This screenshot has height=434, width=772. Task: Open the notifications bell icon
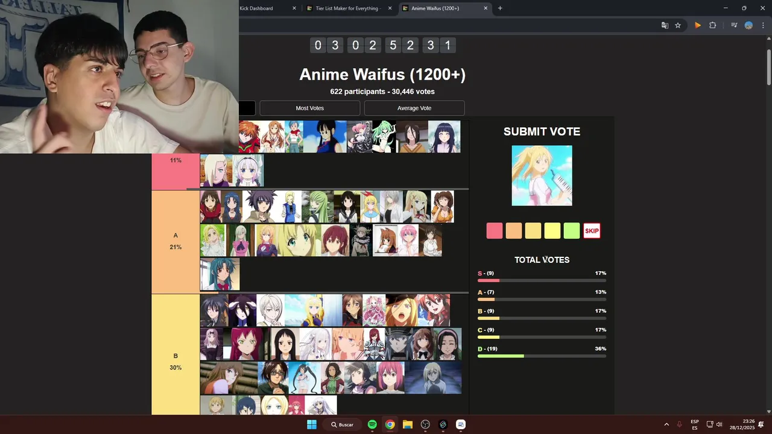[x=761, y=424]
